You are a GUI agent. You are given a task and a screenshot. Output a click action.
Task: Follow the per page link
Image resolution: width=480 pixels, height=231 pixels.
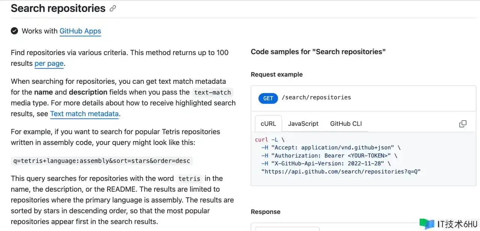49,64
